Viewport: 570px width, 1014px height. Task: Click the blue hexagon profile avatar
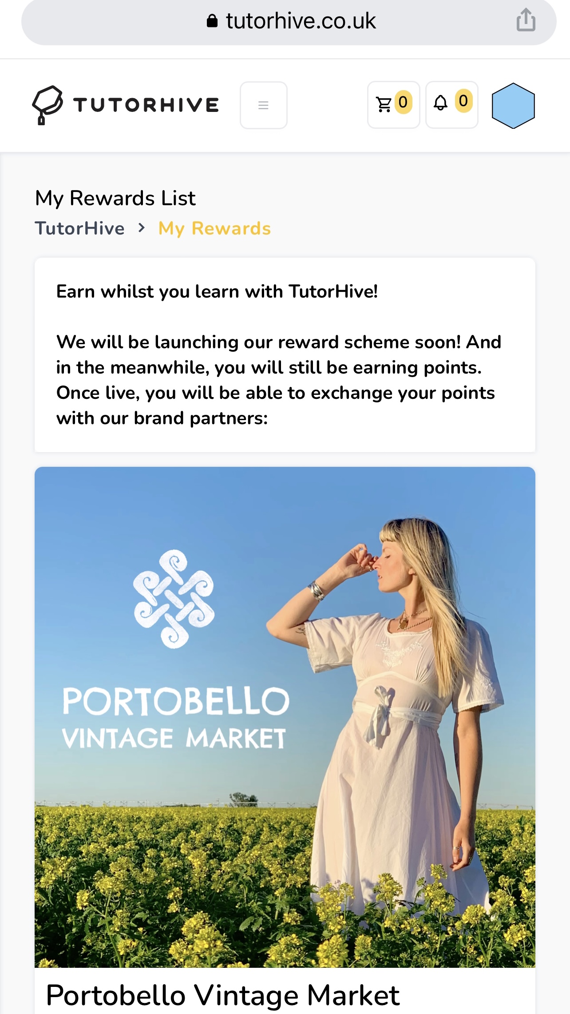(513, 106)
